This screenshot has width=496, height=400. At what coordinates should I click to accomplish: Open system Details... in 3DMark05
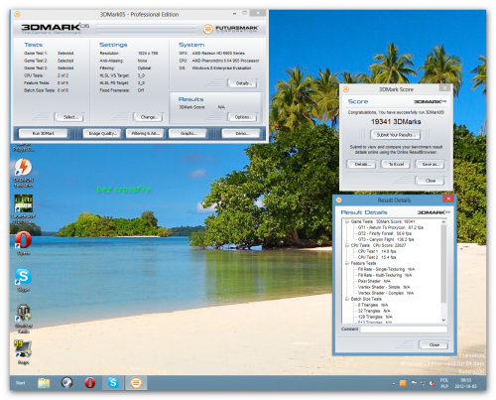point(243,83)
